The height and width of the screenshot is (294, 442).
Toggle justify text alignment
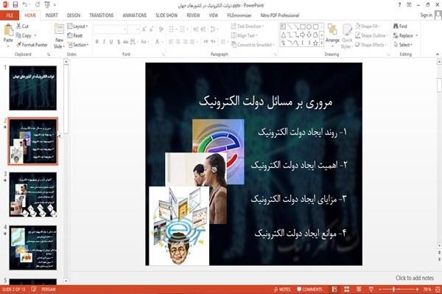pyautogui.click(x=192, y=42)
